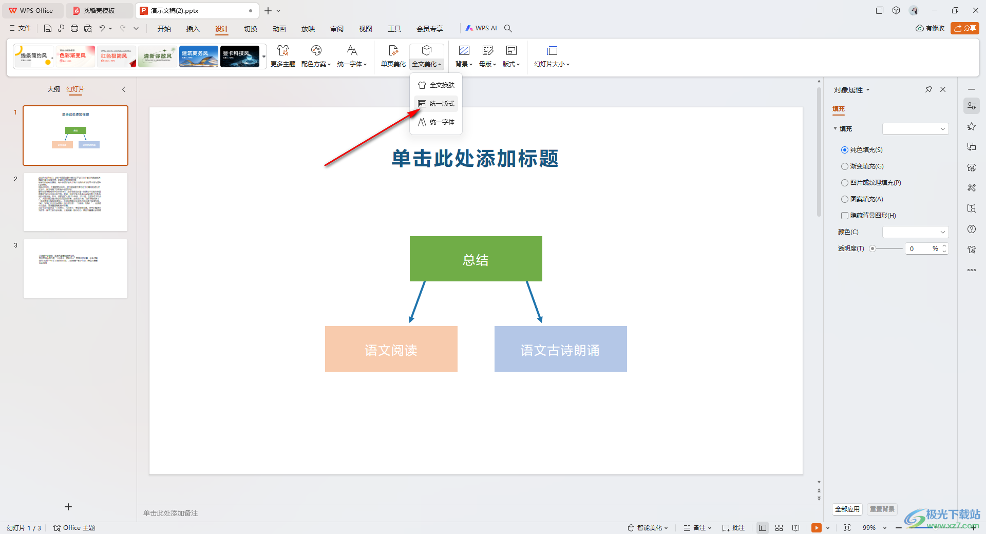
Task: Click the three-dots more icon in sidebar
Action: point(972,270)
